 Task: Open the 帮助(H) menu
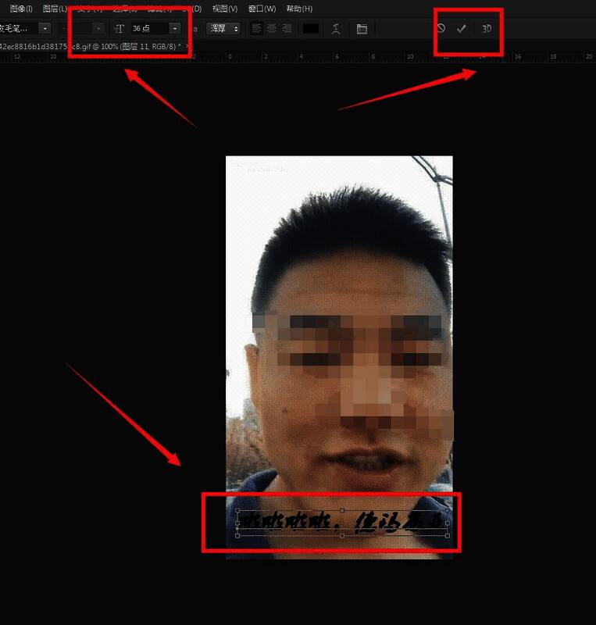tap(299, 9)
